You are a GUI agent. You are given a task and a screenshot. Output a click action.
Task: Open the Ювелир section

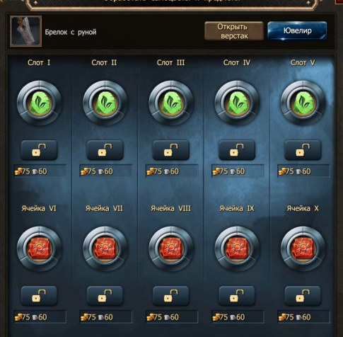[x=297, y=30]
